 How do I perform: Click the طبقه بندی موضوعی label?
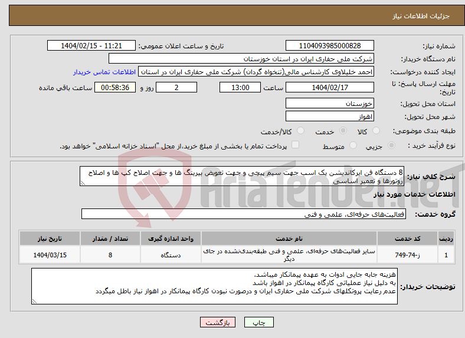[x=424, y=131]
